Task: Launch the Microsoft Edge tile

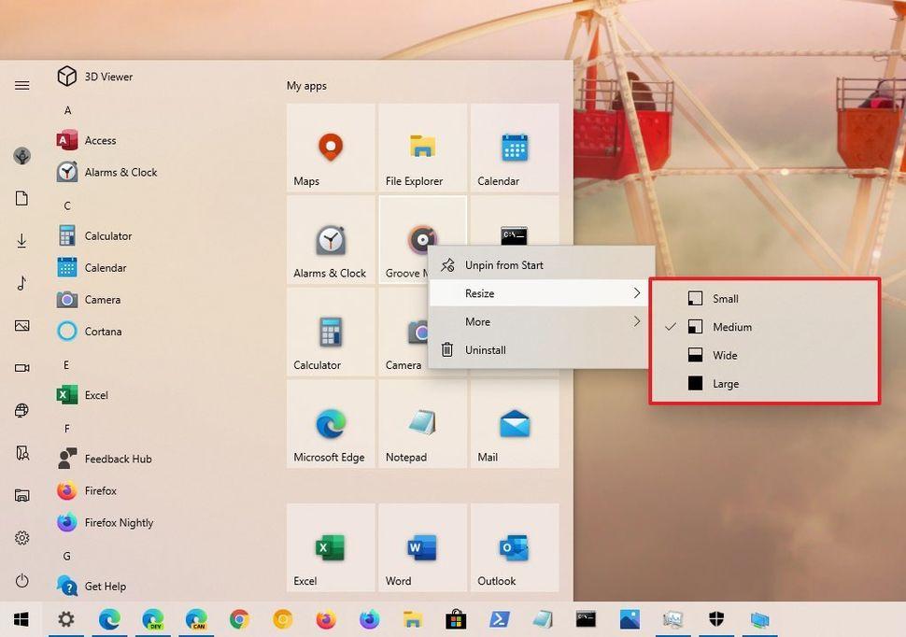Action: tap(331, 423)
